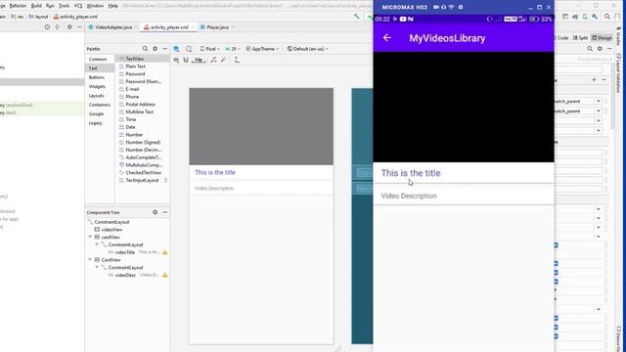Select Layouts category in Palette
The image size is (626, 352).
[x=96, y=96]
